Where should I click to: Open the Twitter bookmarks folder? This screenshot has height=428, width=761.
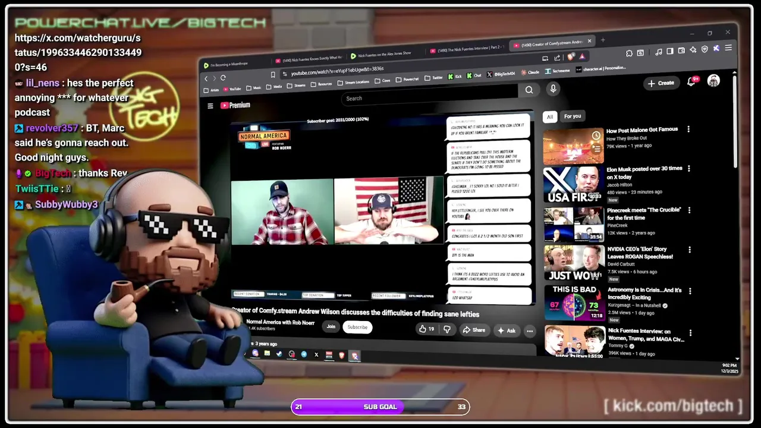tap(433, 78)
